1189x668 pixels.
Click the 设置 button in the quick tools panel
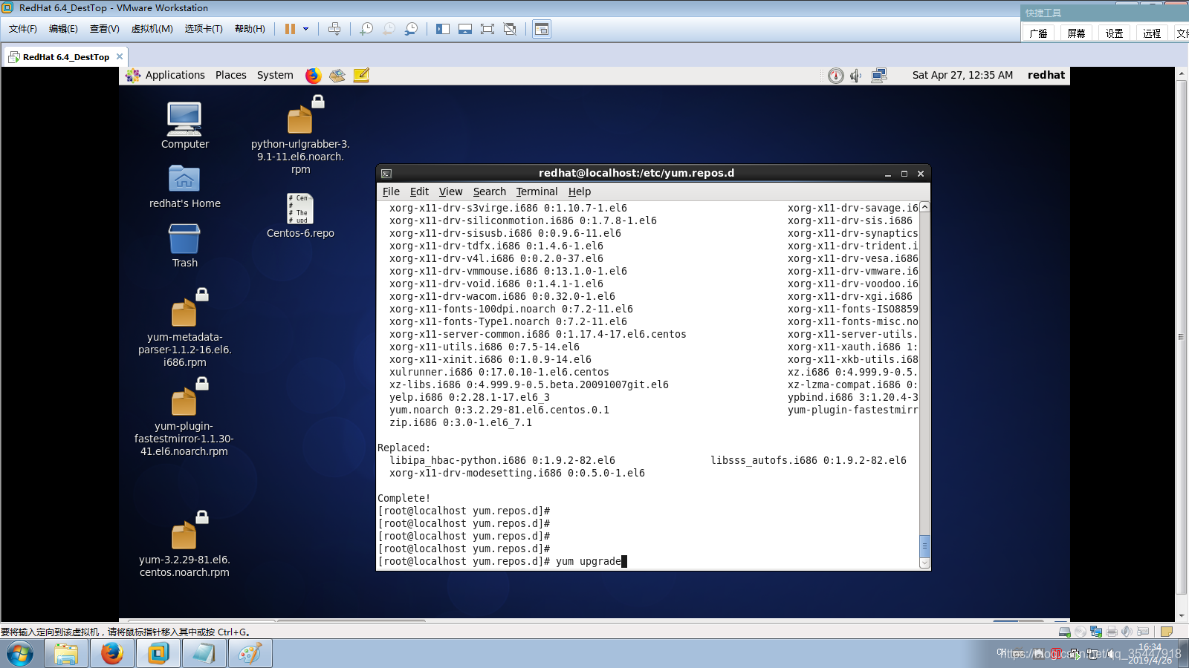(x=1115, y=33)
